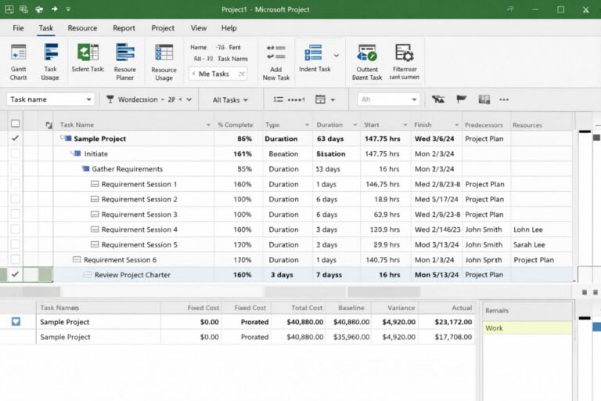Click the Indent Task icon
601x401 pixels.
[313, 52]
